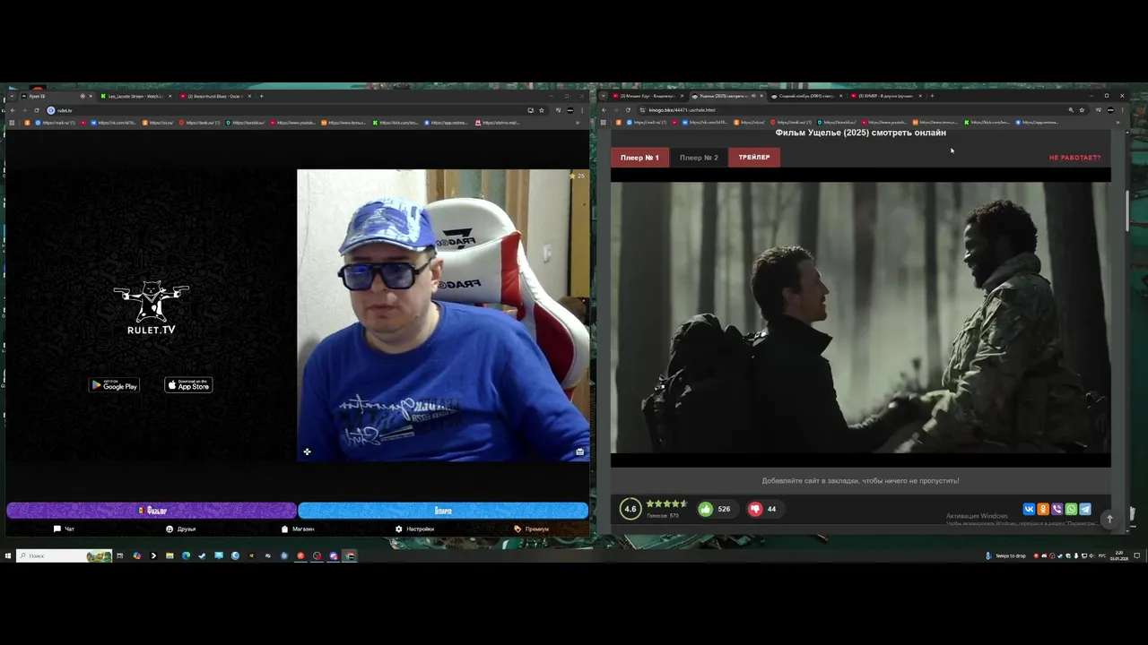Share via Odnoklassniki icon
The image size is (1148, 645).
coord(1043,509)
